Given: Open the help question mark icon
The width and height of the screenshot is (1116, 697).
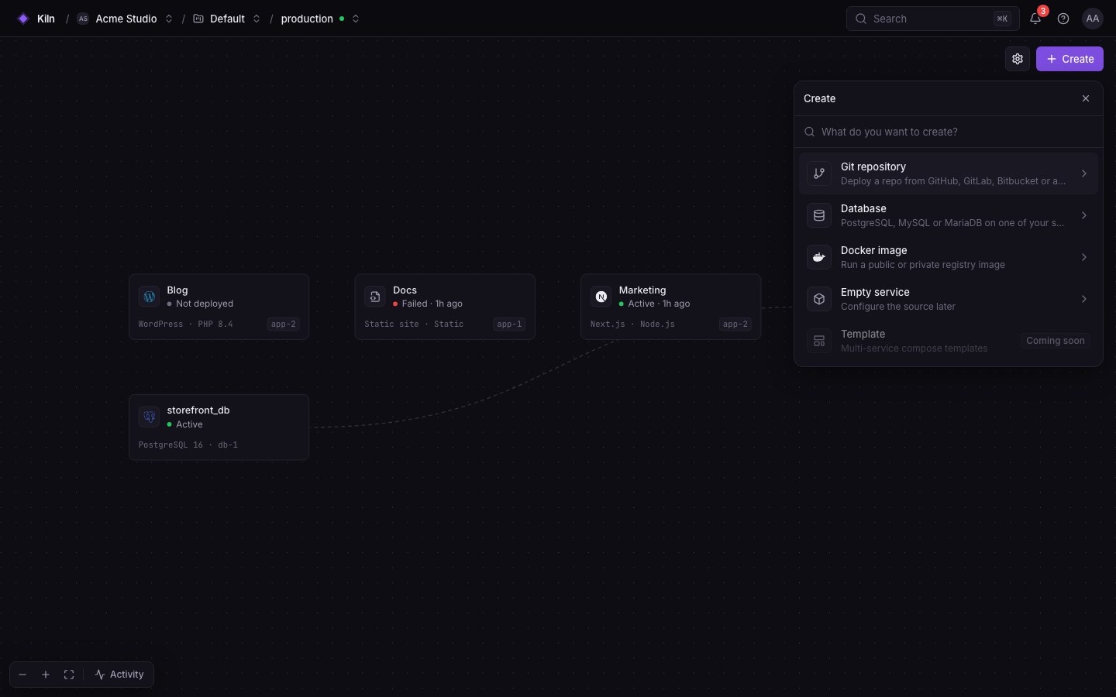Looking at the screenshot, I should click(1063, 19).
